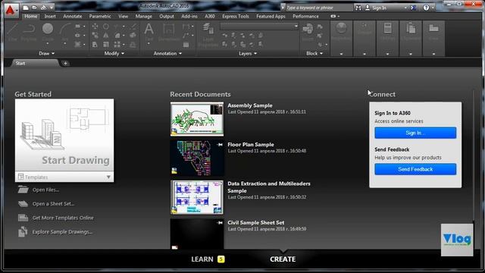
Task: Open the layer selection dropdown
Action: tap(259, 27)
